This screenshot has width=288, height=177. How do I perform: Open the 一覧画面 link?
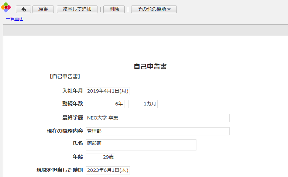click(15, 19)
